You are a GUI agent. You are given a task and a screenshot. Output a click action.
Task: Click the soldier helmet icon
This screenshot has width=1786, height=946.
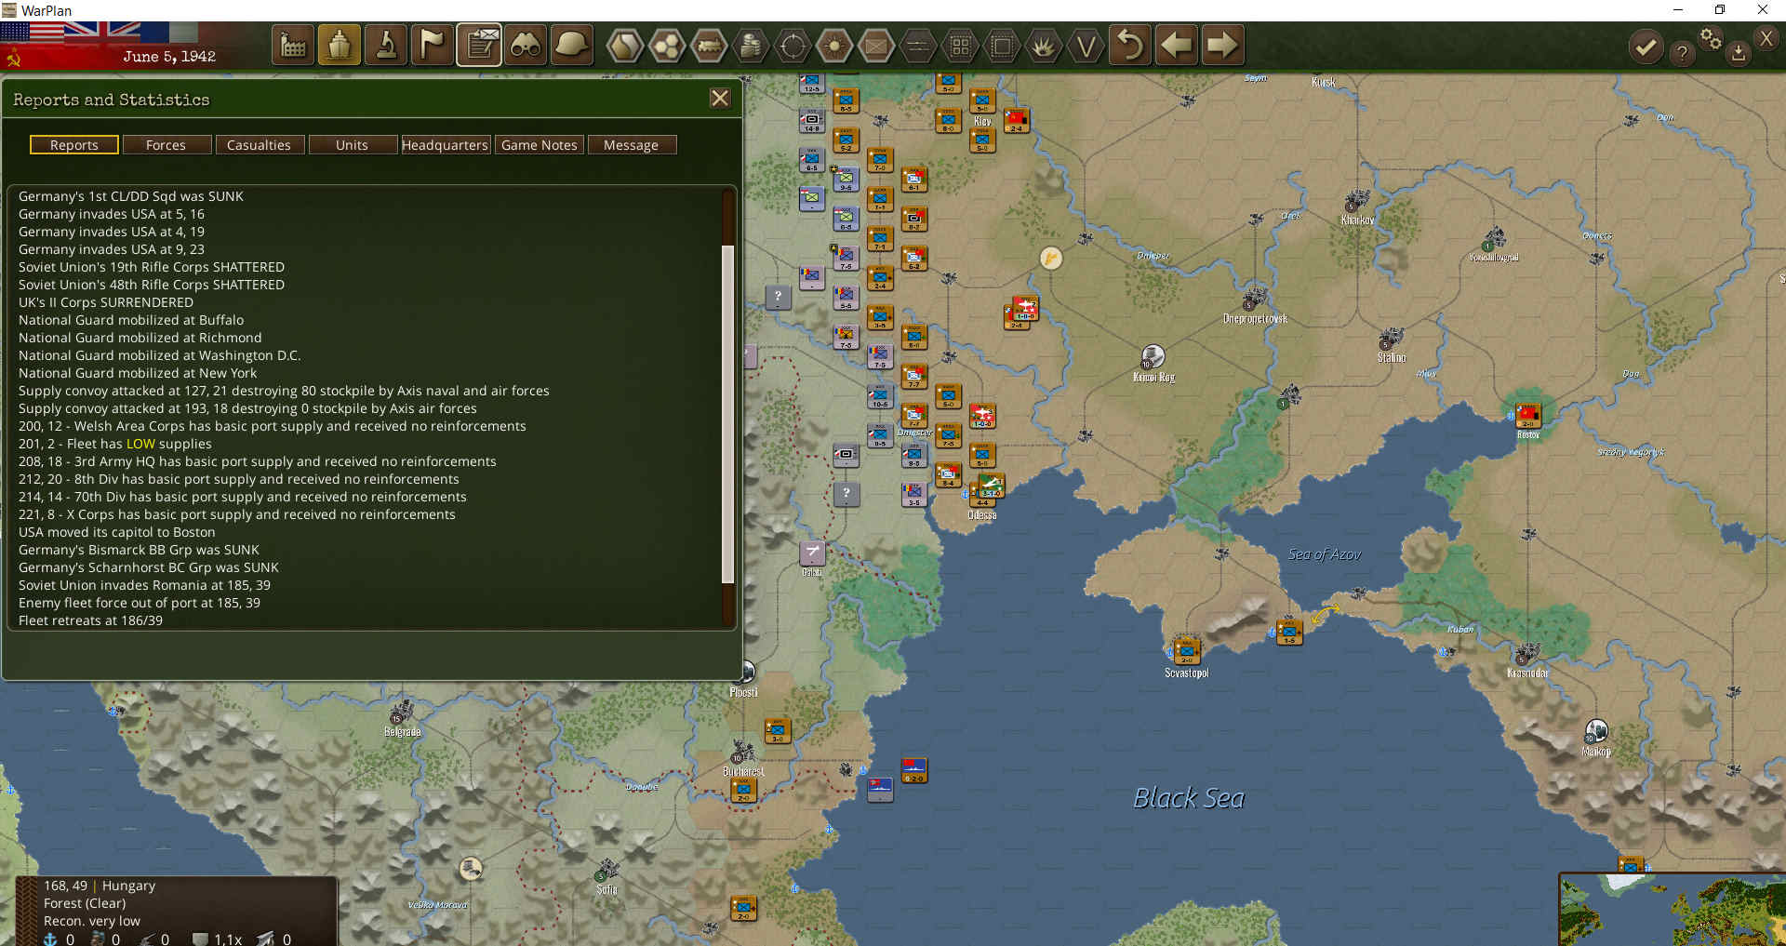coord(572,45)
